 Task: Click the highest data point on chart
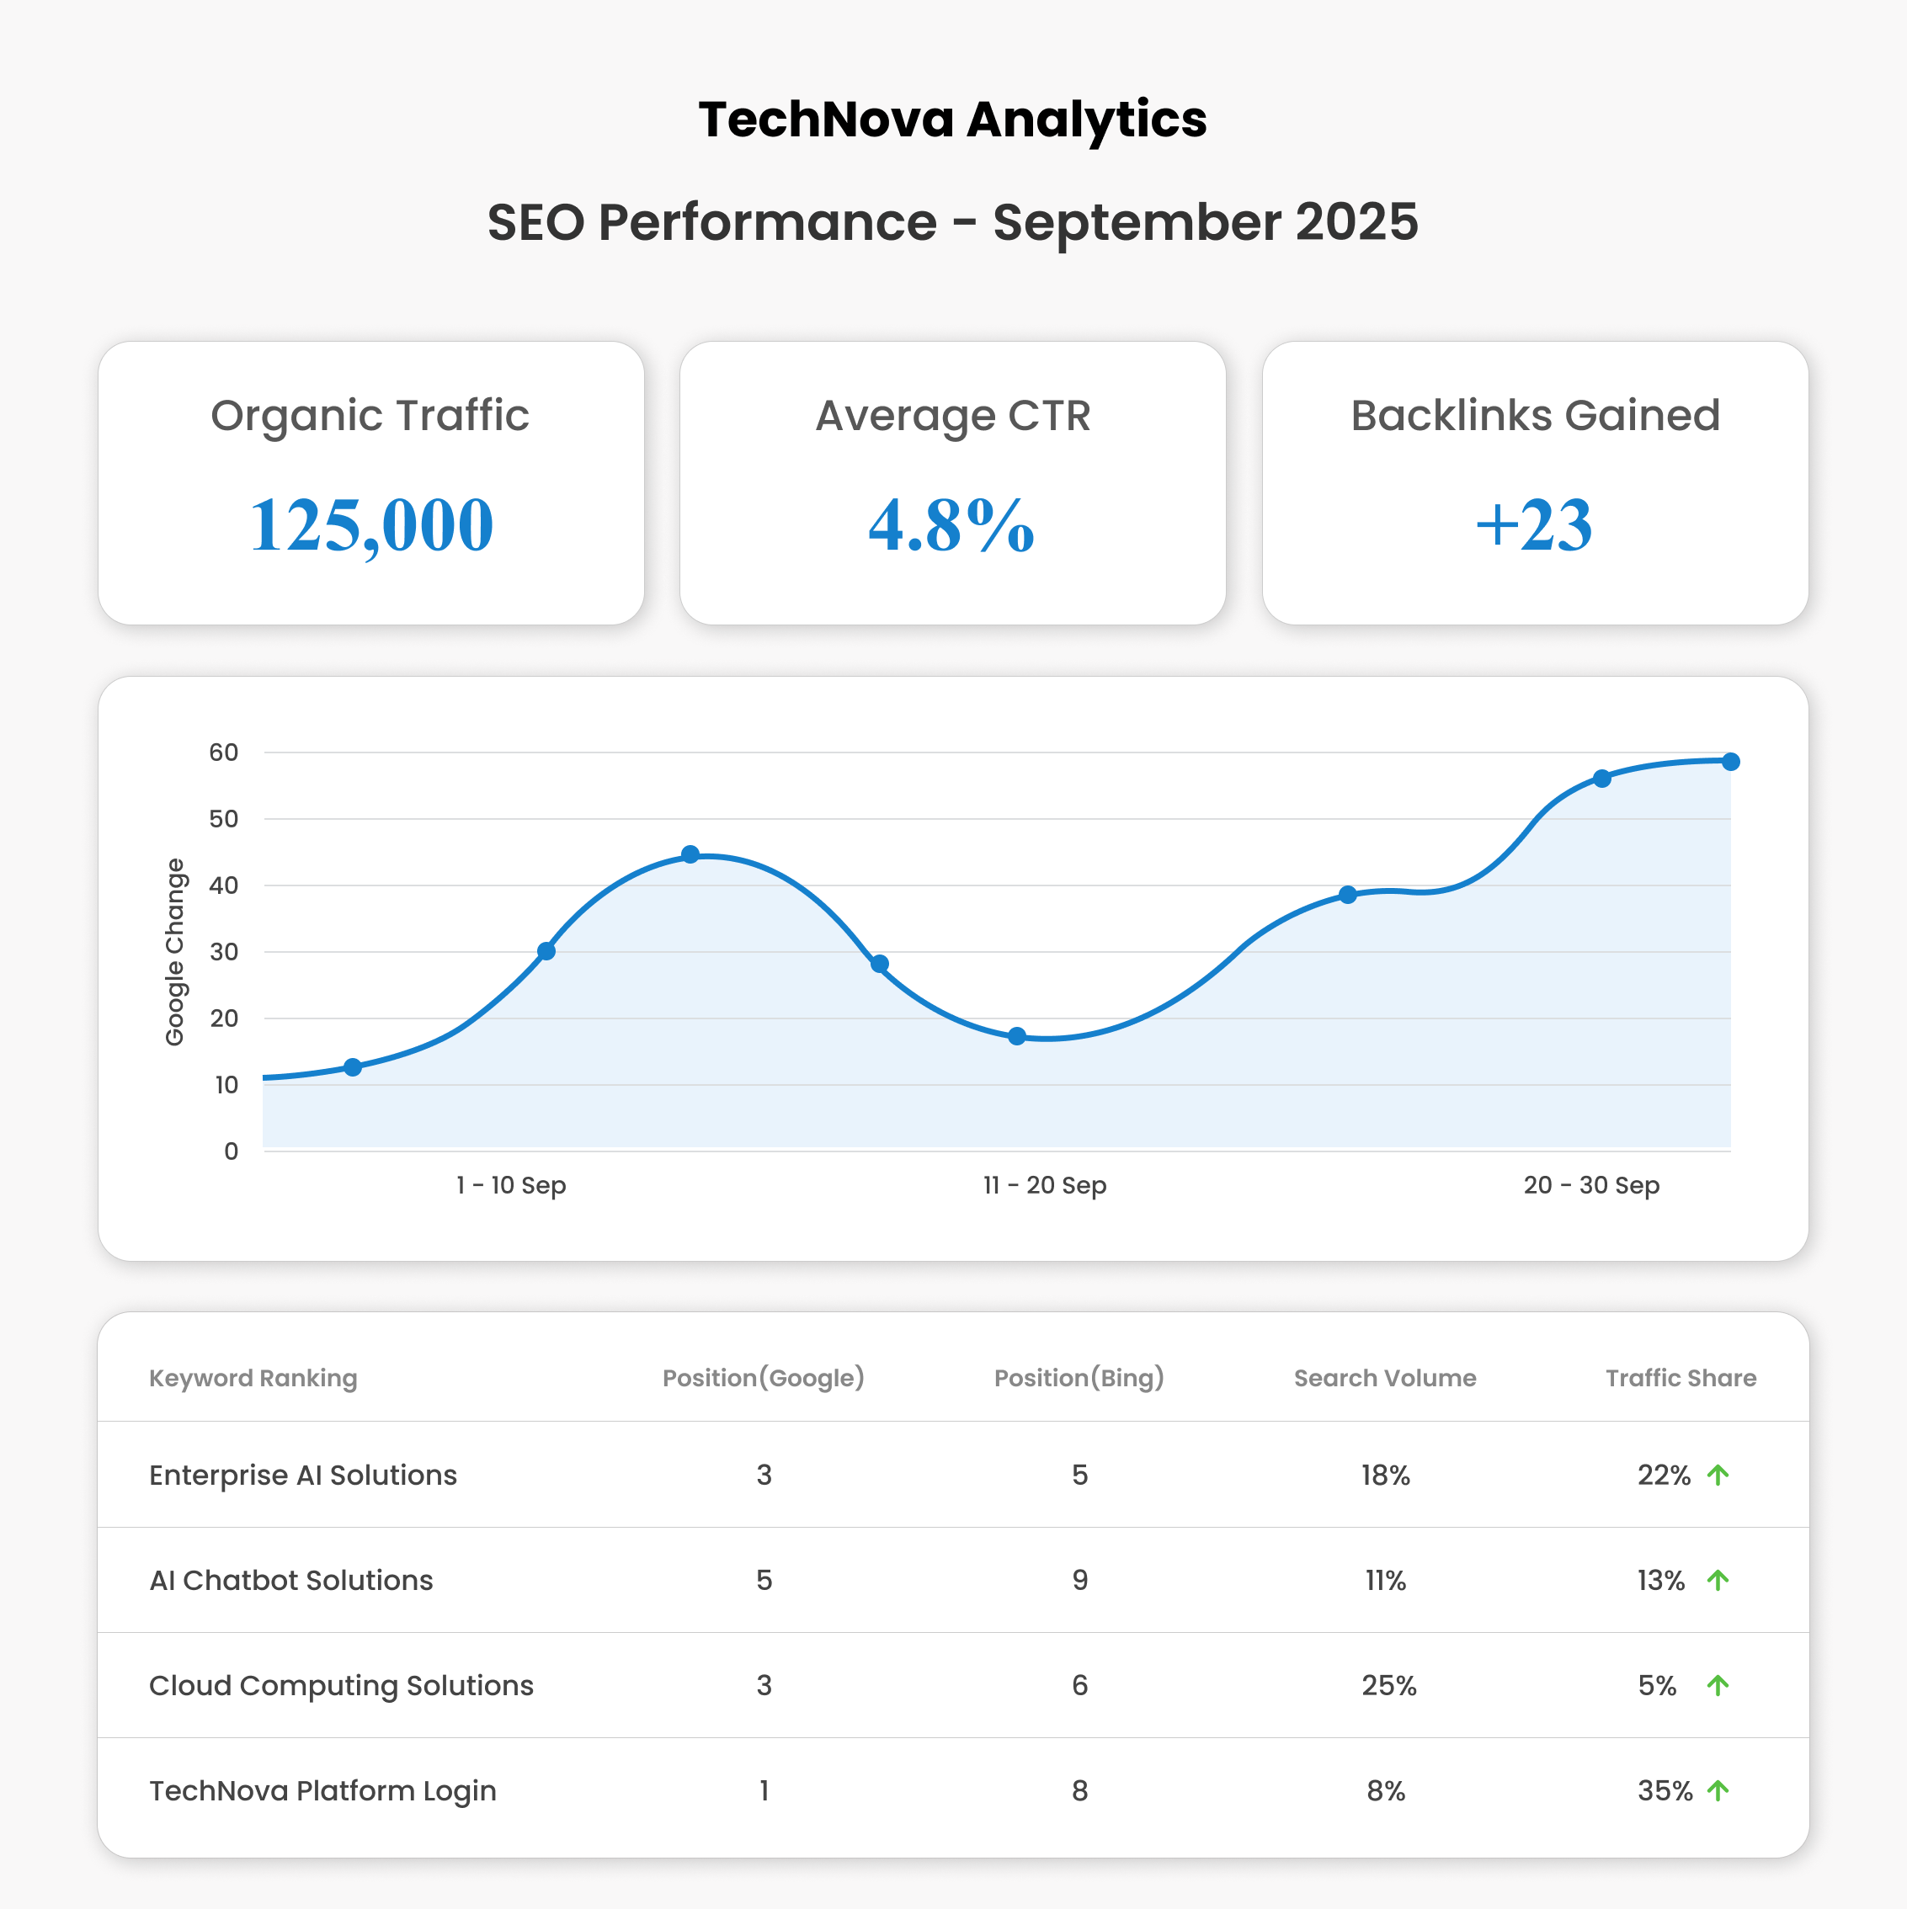coord(1730,762)
